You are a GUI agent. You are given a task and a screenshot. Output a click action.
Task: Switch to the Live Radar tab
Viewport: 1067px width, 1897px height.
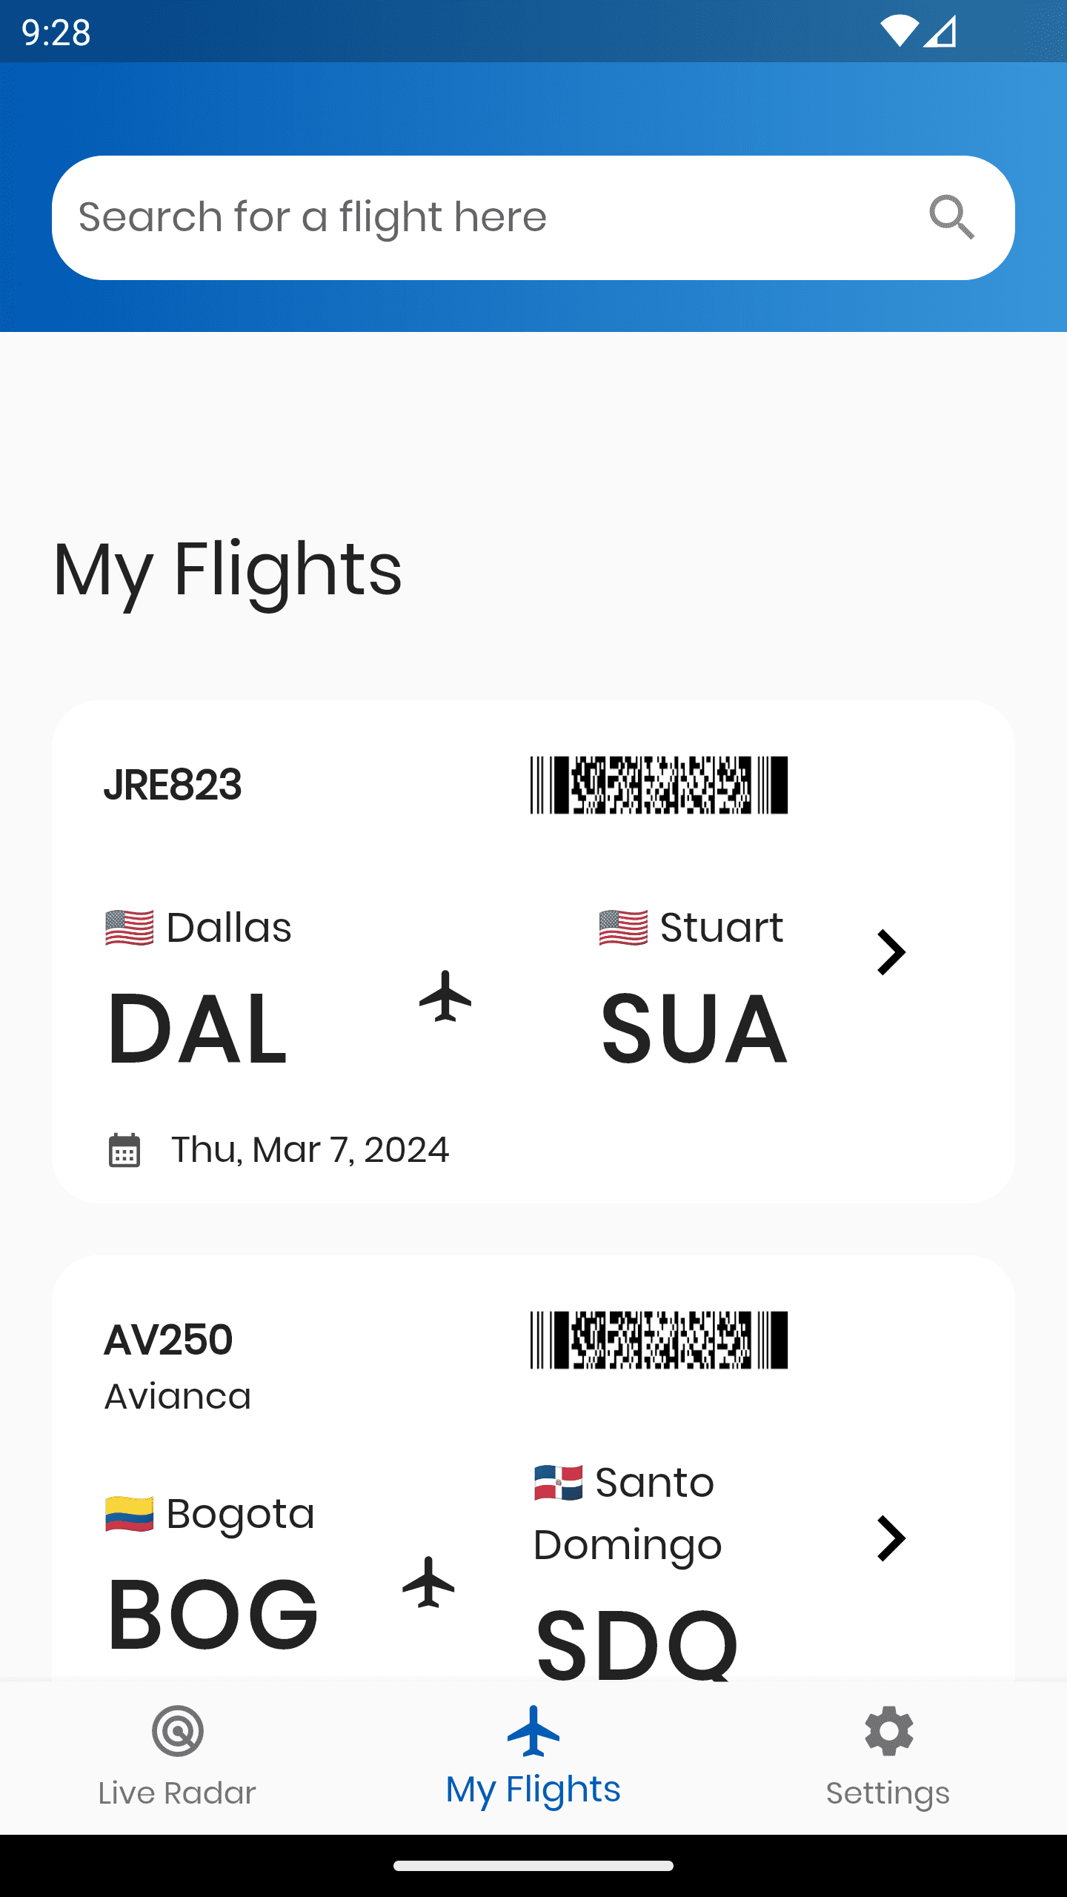(177, 1793)
